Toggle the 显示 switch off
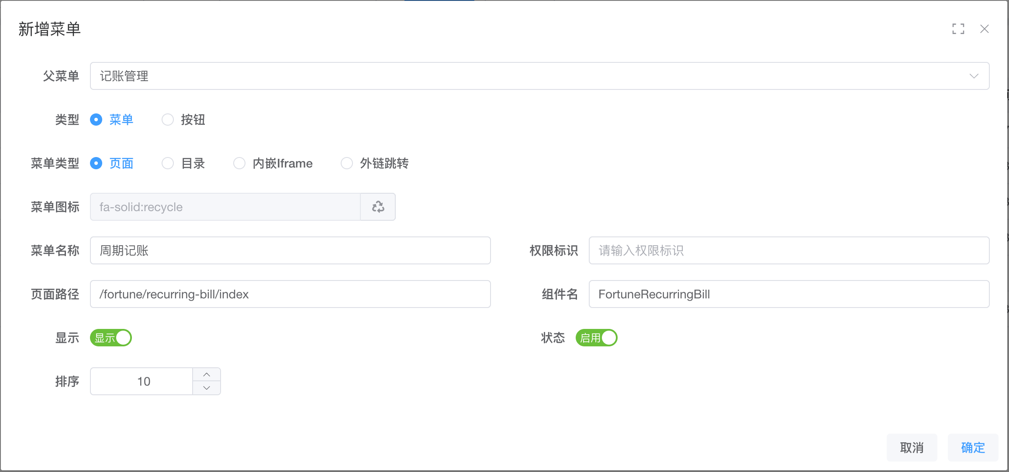 [x=111, y=338]
